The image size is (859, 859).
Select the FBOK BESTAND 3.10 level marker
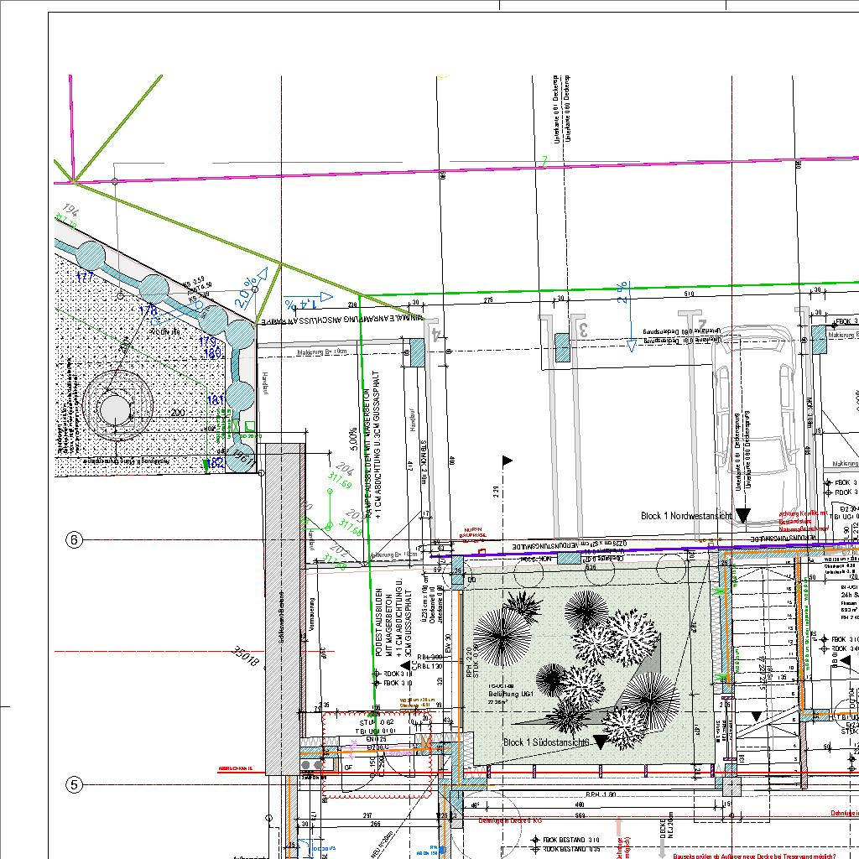pyautogui.click(x=570, y=840)
